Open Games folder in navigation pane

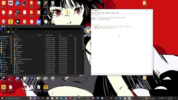click(x=4, y=47)
